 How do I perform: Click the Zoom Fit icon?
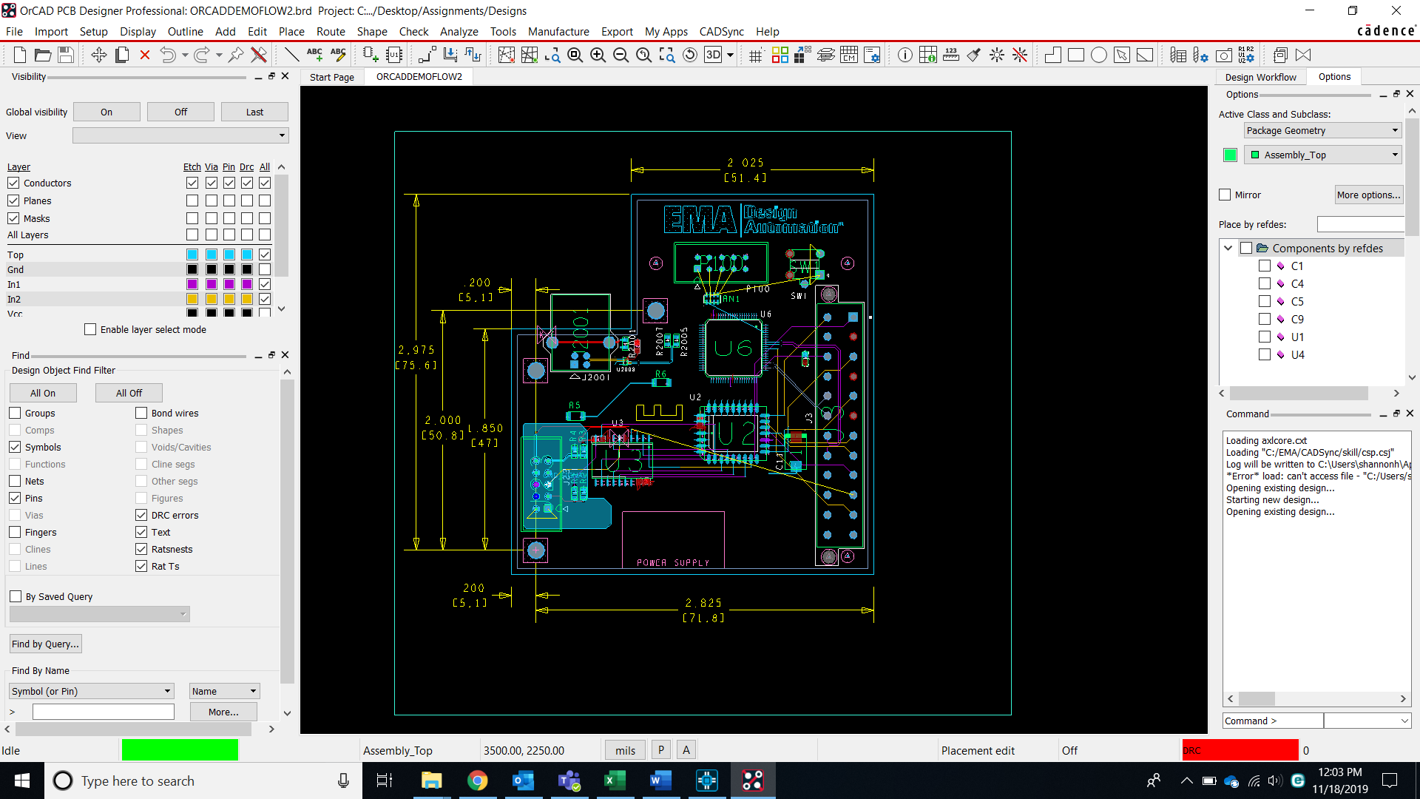(575, 55)
